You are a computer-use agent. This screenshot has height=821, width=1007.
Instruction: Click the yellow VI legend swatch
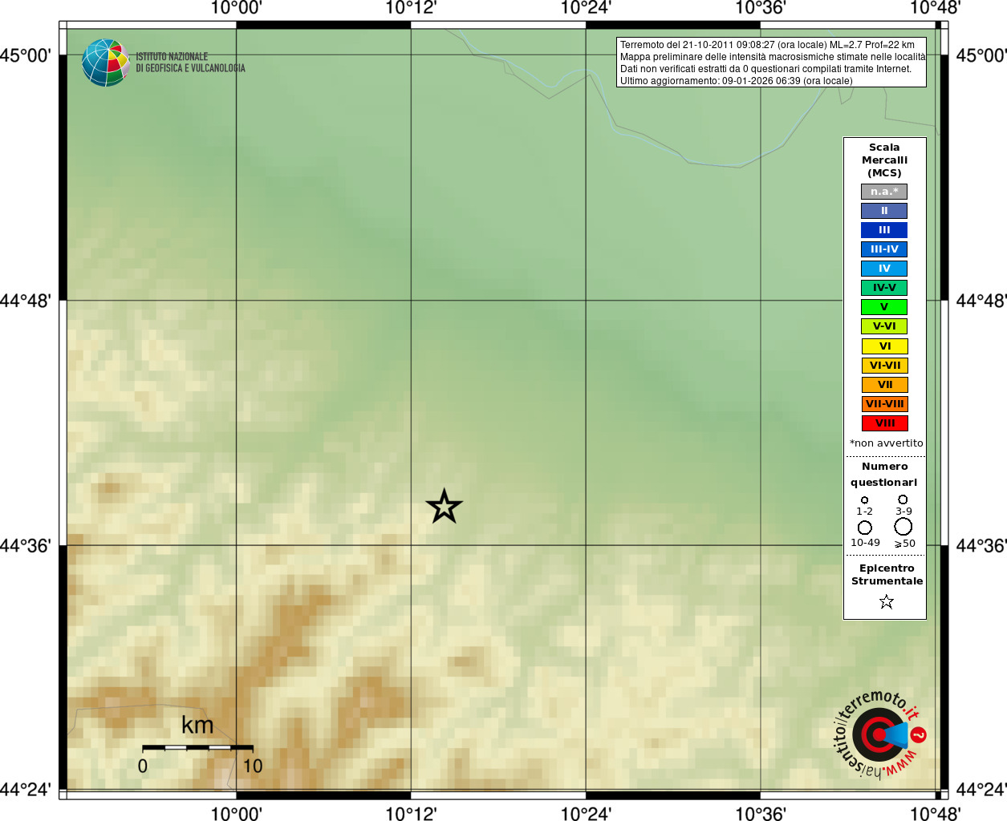click(884, 346)
